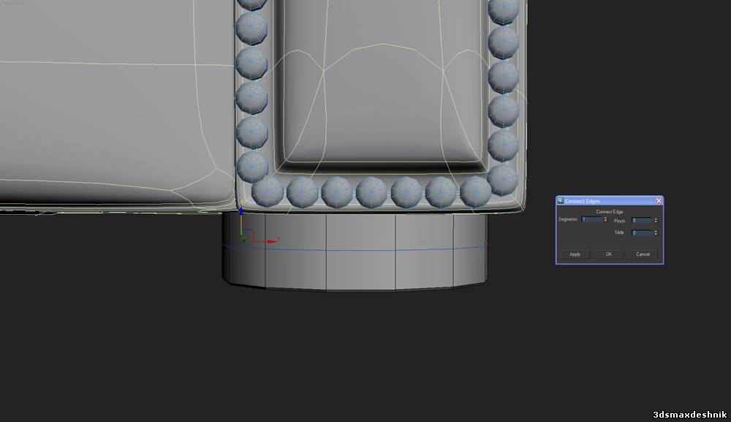Select the red X axis gizmo arrow
731x422 pixels.
273,241
